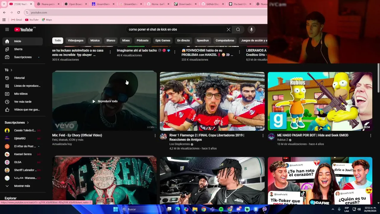Open DjMaRiiO subscription channel
The image size is (380, 214).
point(23,139)
